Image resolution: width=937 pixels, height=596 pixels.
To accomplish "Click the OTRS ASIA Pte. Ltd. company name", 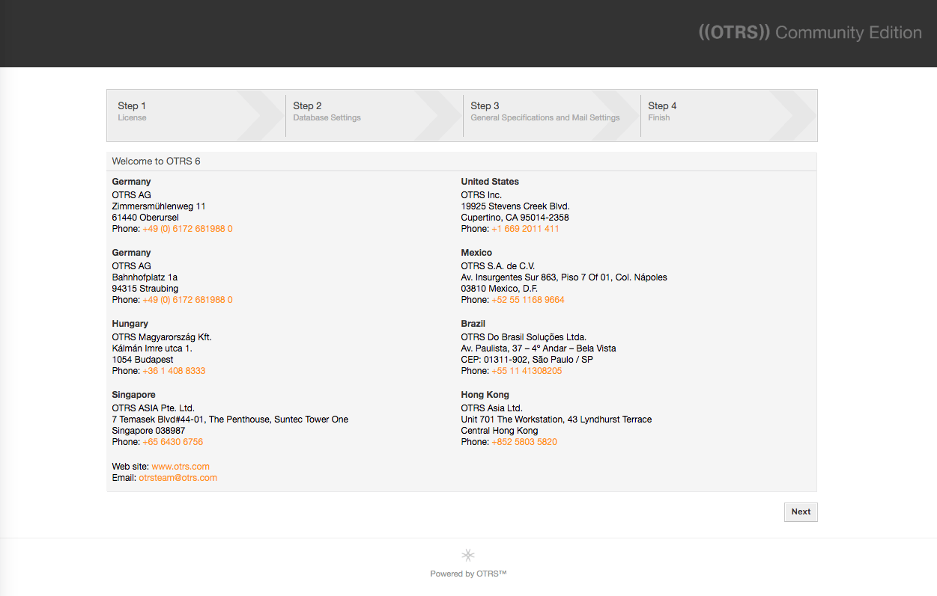I will tap(154, 408).
